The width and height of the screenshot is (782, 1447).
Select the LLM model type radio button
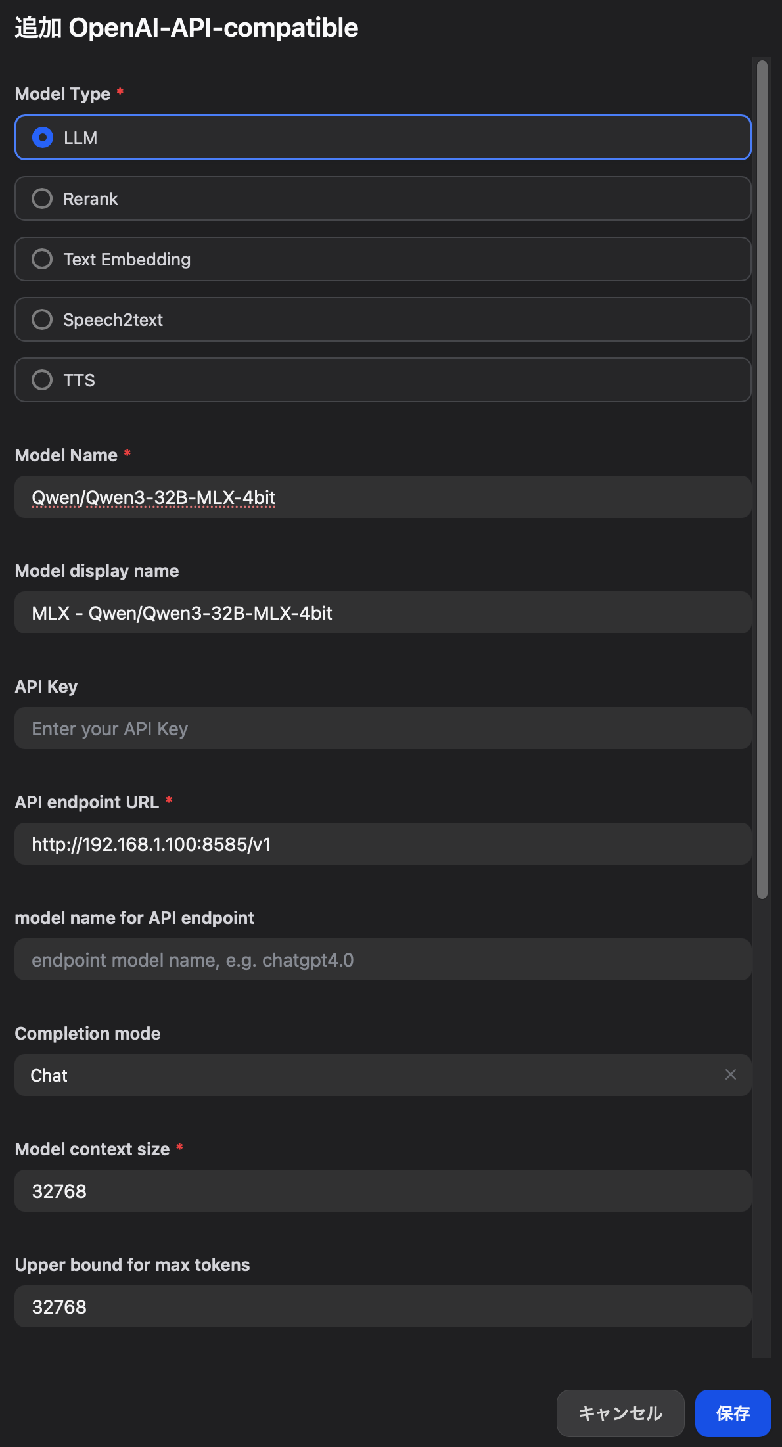coord(43,138)
